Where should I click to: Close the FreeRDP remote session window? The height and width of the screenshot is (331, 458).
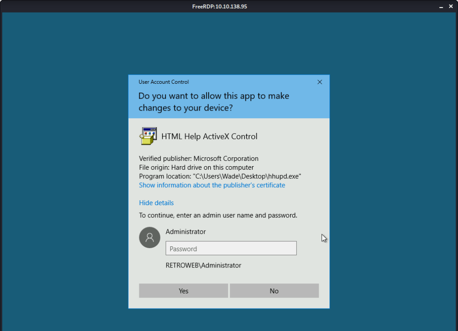click(451, 6)
